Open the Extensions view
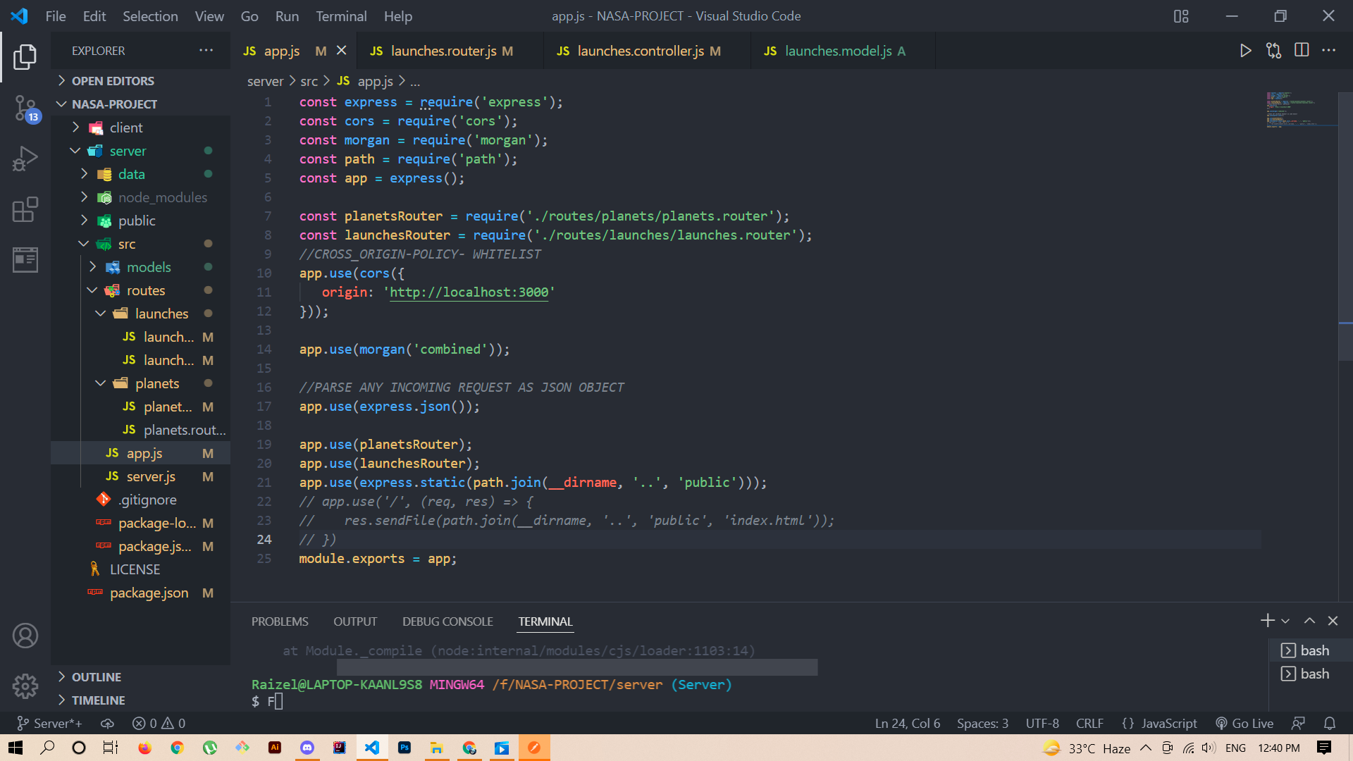This screenshot has height=761, width=1353. pos(25,209)
